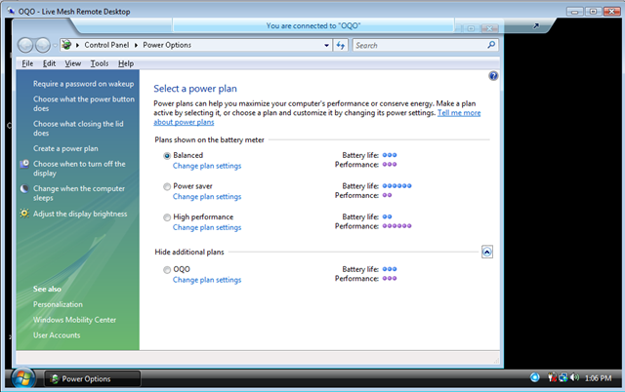Go forward with the Forward arrow button
The height and width of the screenshot is (392, 625).
(43, 46)
